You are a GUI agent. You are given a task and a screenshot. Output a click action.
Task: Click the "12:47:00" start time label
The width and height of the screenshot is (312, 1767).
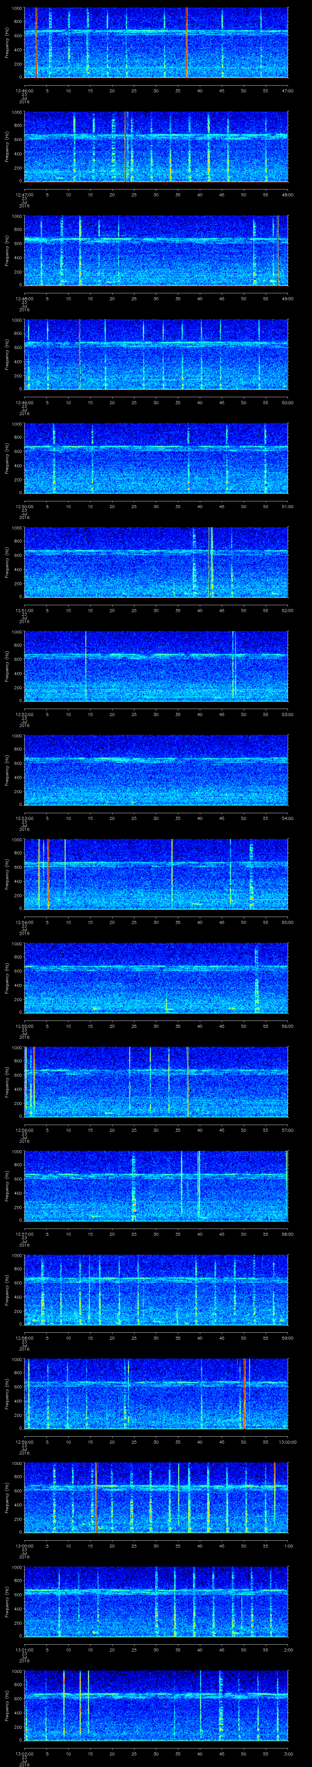pyautogui.click(x=25, y=195)
